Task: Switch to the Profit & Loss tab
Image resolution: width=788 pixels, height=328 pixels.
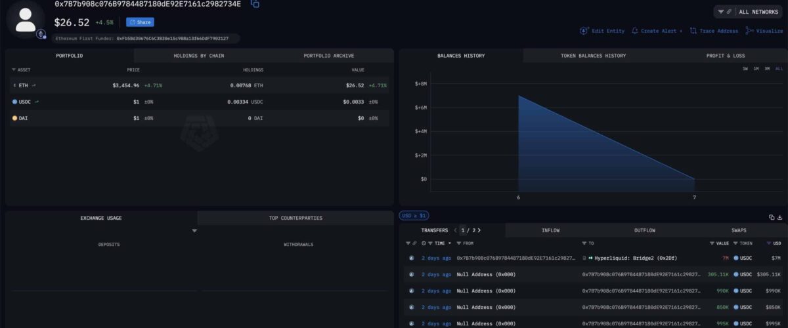Action: click(725, 56)
